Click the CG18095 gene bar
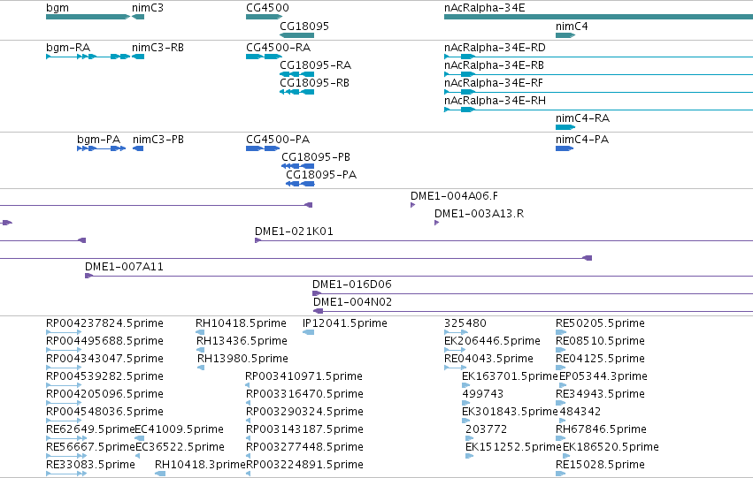 tap(296, 35)
